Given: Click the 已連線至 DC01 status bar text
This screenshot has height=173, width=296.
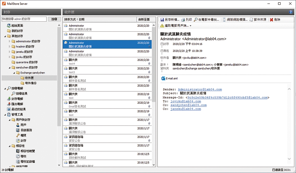Looking at the screenshot, I should pyautogui.click(x=281, y=170).
